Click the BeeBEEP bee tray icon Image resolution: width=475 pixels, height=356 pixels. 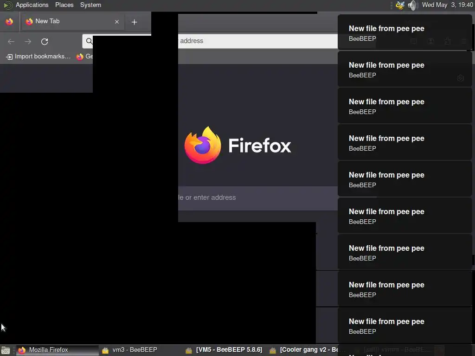tap(400, 5)
